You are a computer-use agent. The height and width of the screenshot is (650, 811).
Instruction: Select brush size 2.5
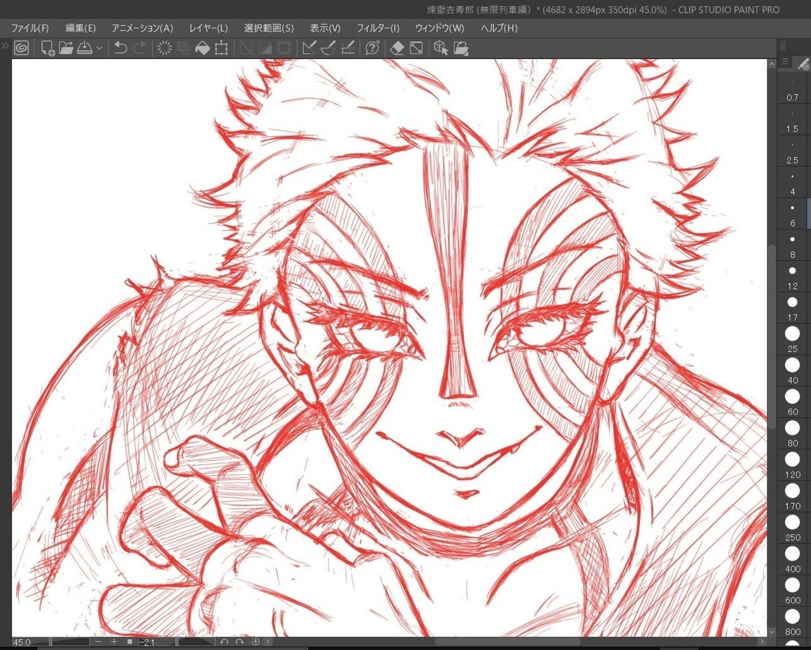coord(793,151)
